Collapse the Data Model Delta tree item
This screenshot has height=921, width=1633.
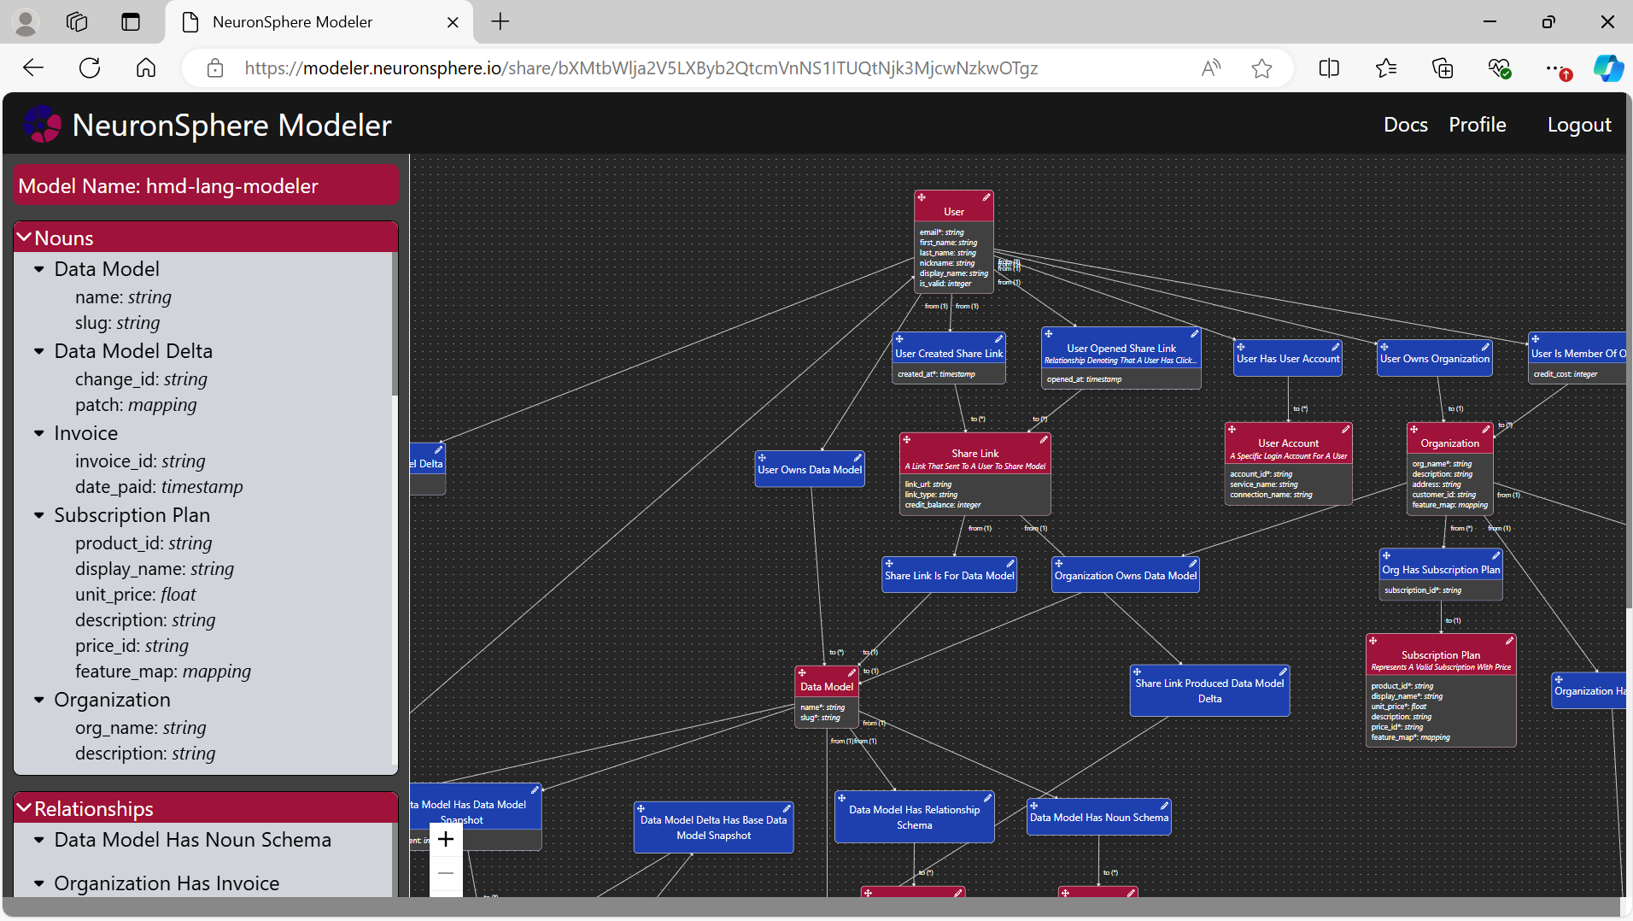pos(39,351)
